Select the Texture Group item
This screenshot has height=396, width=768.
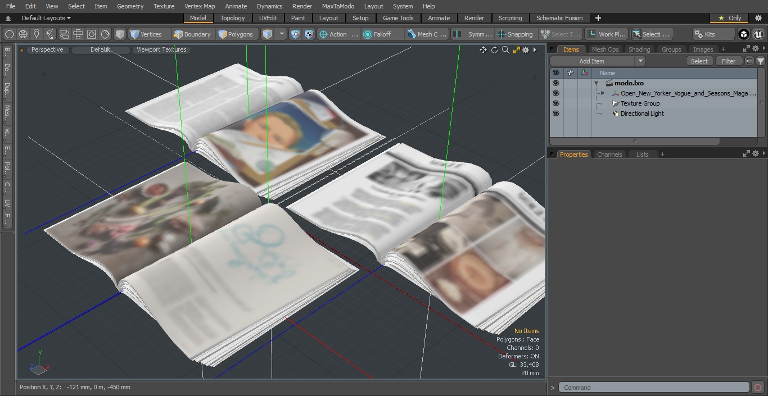640,103
